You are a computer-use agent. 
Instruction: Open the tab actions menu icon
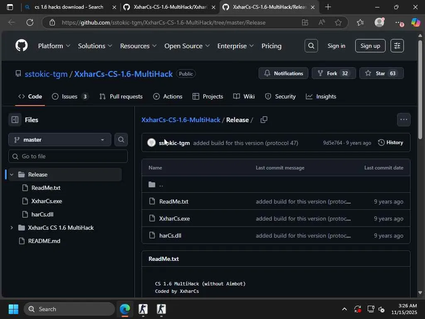(10, 7)
